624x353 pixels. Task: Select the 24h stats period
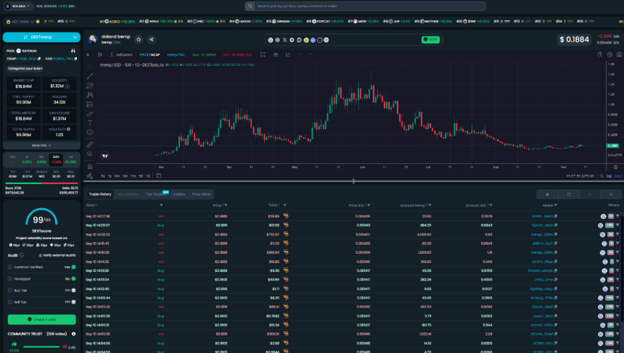pyautogui.click(x=56, y=159)
